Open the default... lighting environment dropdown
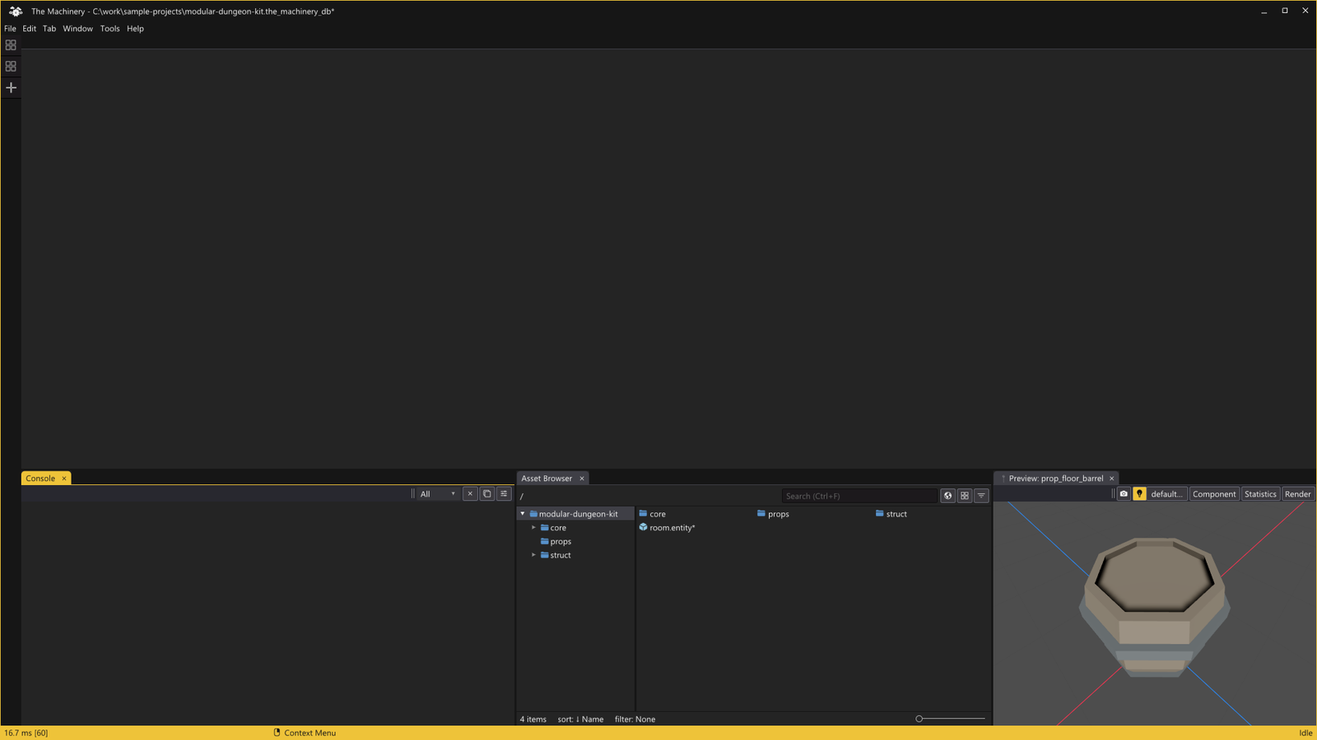Screen dimensions: 1317x740 1166,493
